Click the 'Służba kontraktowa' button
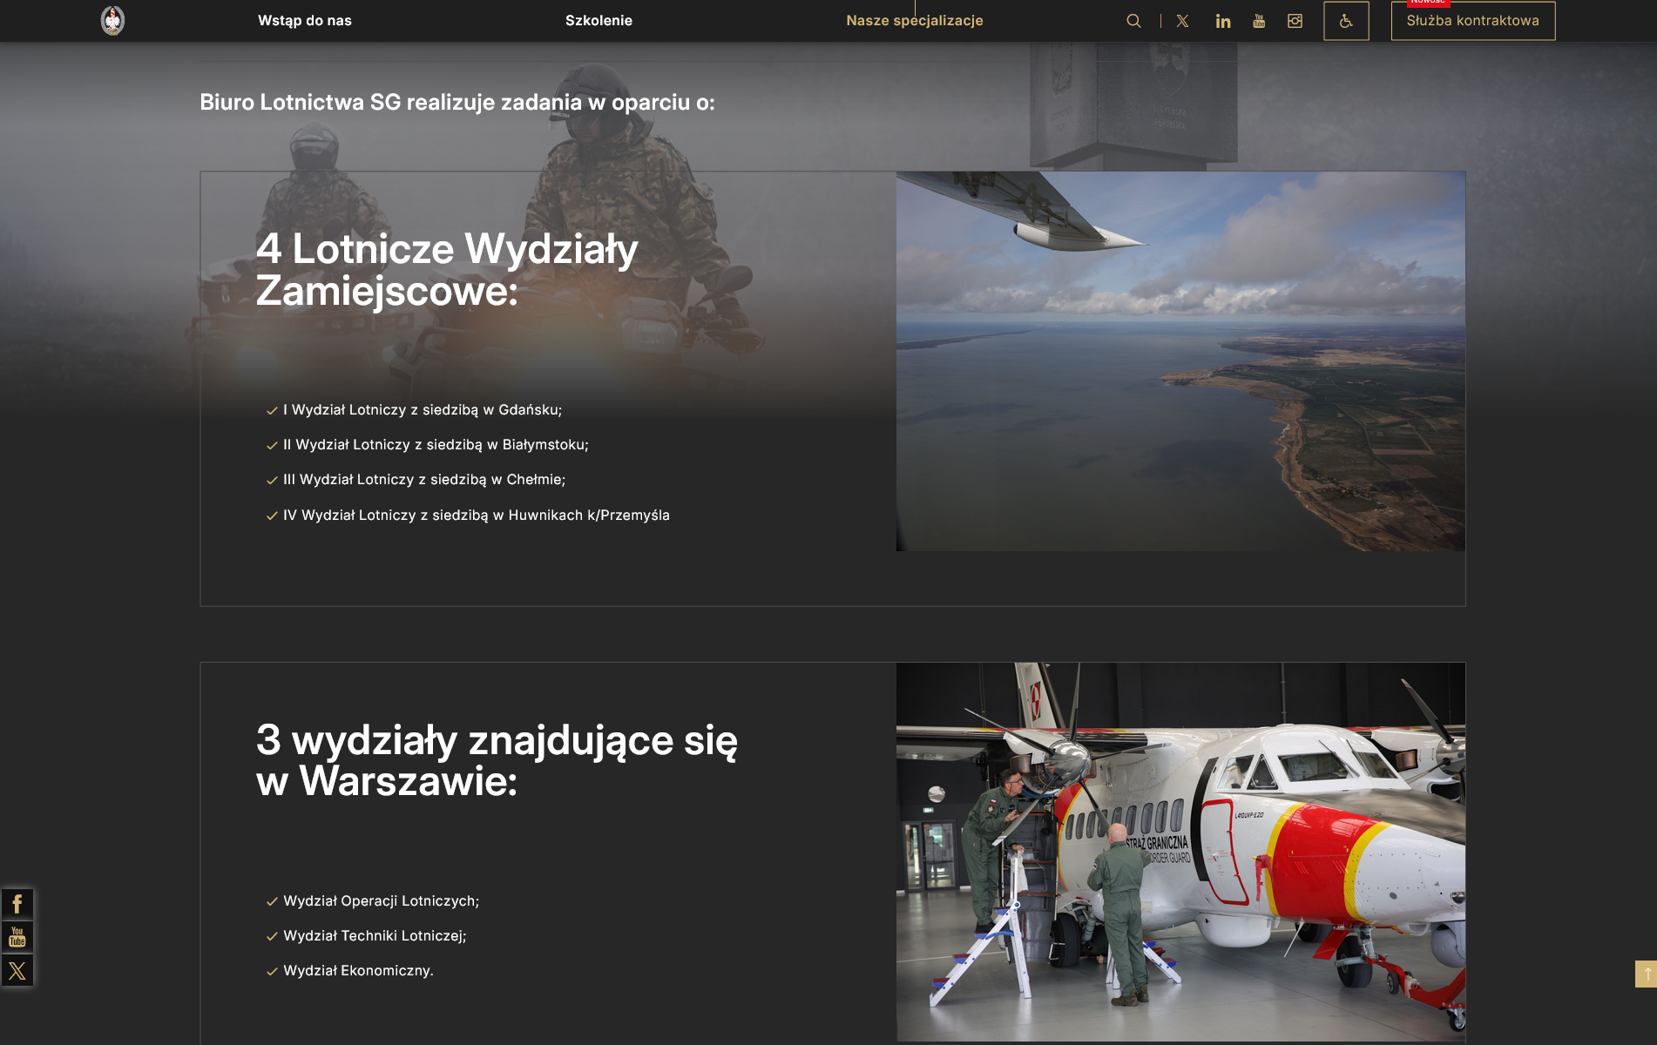1657x1045 pixels. point(1472,21)
